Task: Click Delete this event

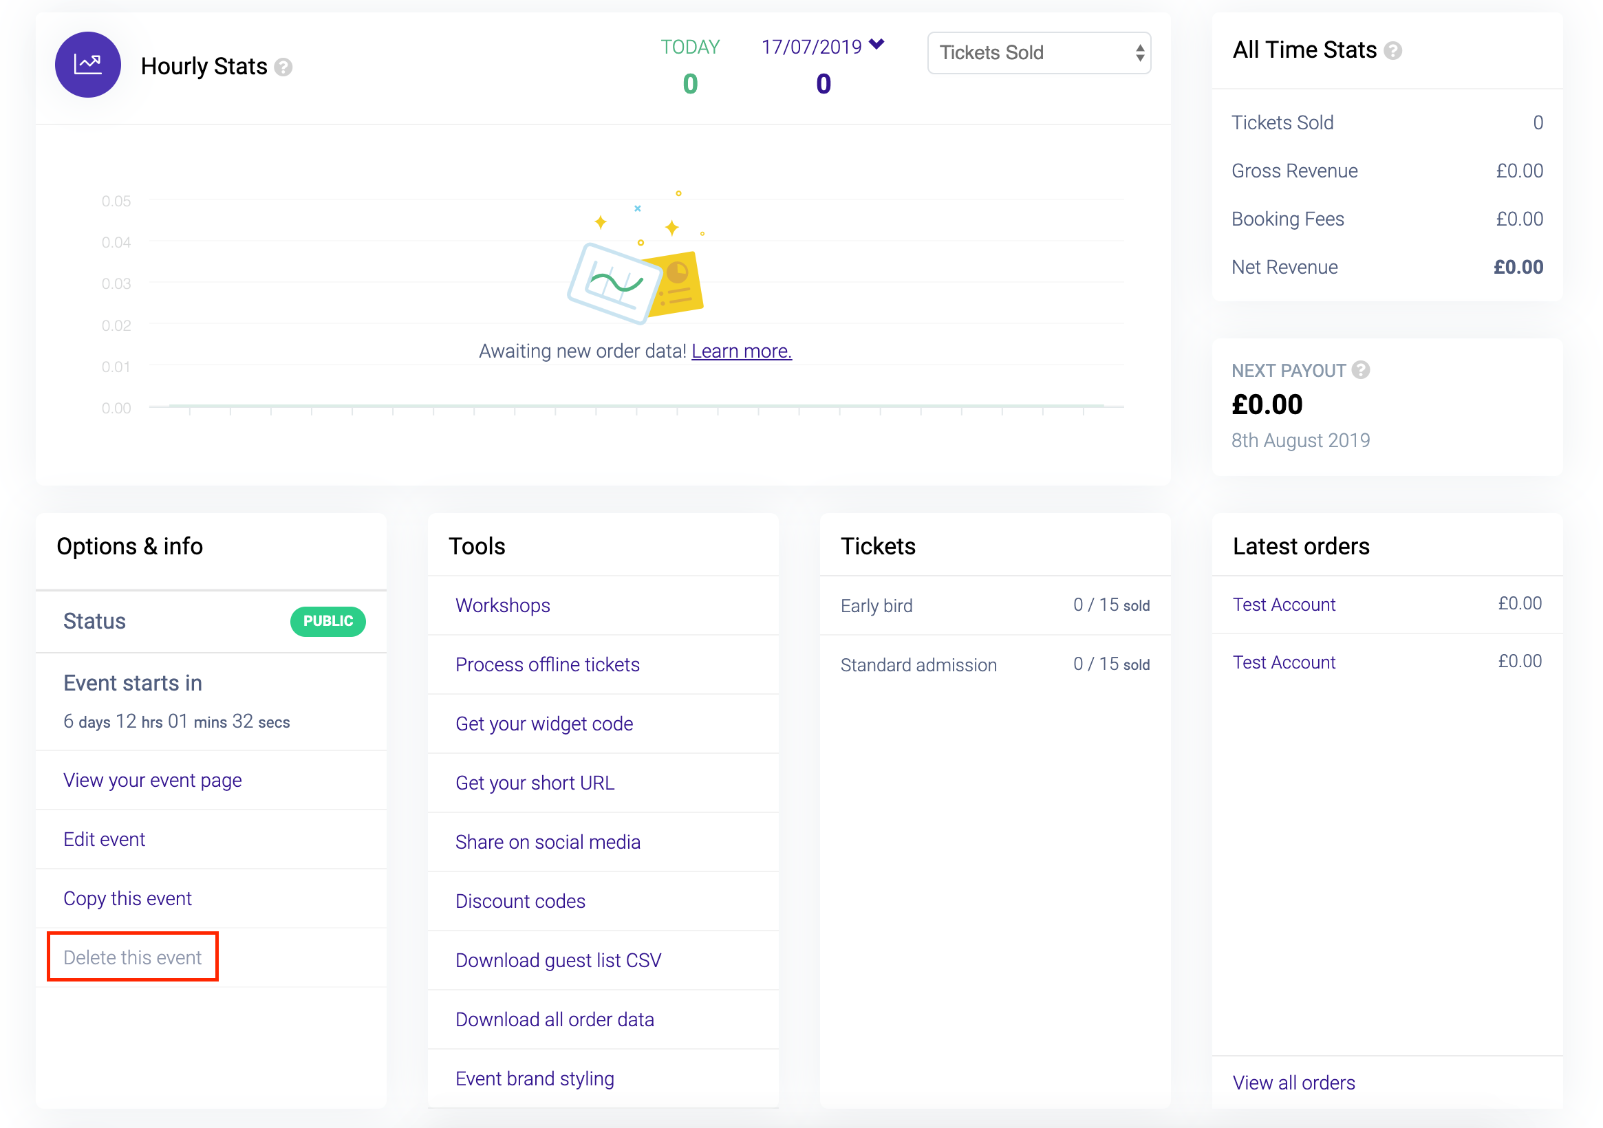Action: [133, 957]
